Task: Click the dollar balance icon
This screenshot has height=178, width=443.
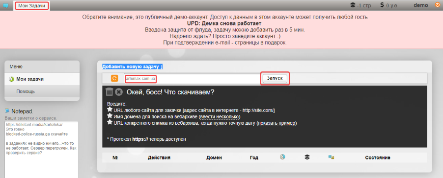Action: pos(382,5)
